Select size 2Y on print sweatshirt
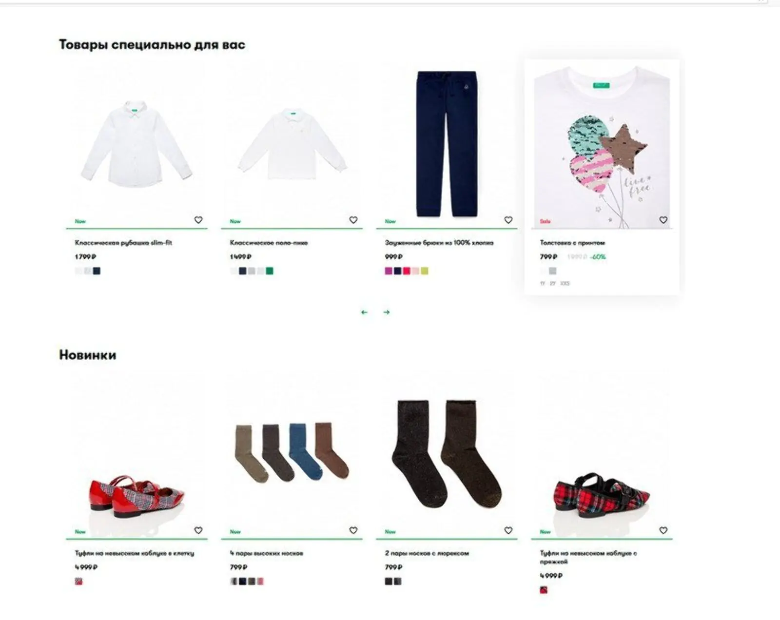 [x=552, y=283]
